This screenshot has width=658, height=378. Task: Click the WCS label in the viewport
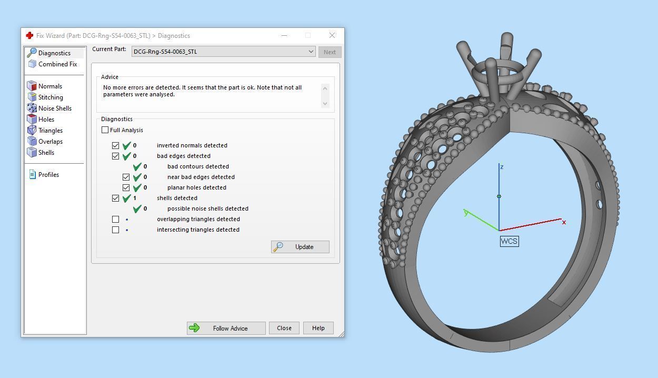tap(509, 241)
